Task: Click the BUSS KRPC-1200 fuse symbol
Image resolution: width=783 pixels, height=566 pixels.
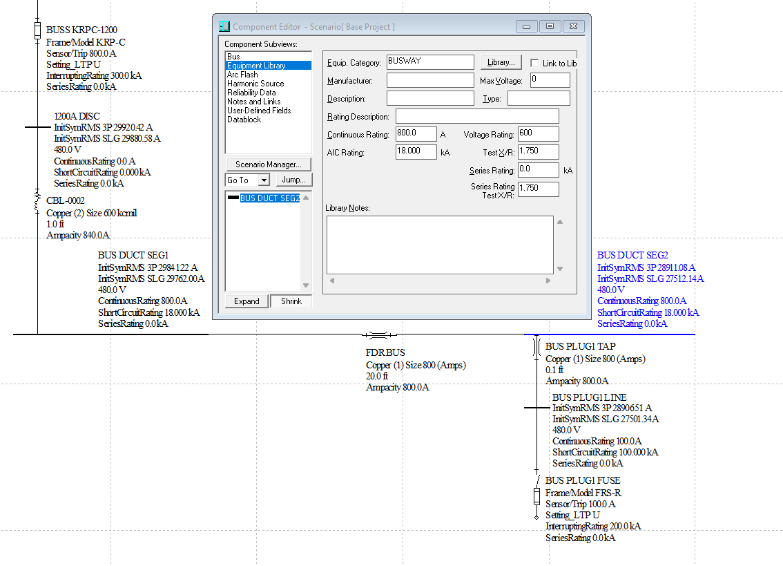Action: (38, 30)
